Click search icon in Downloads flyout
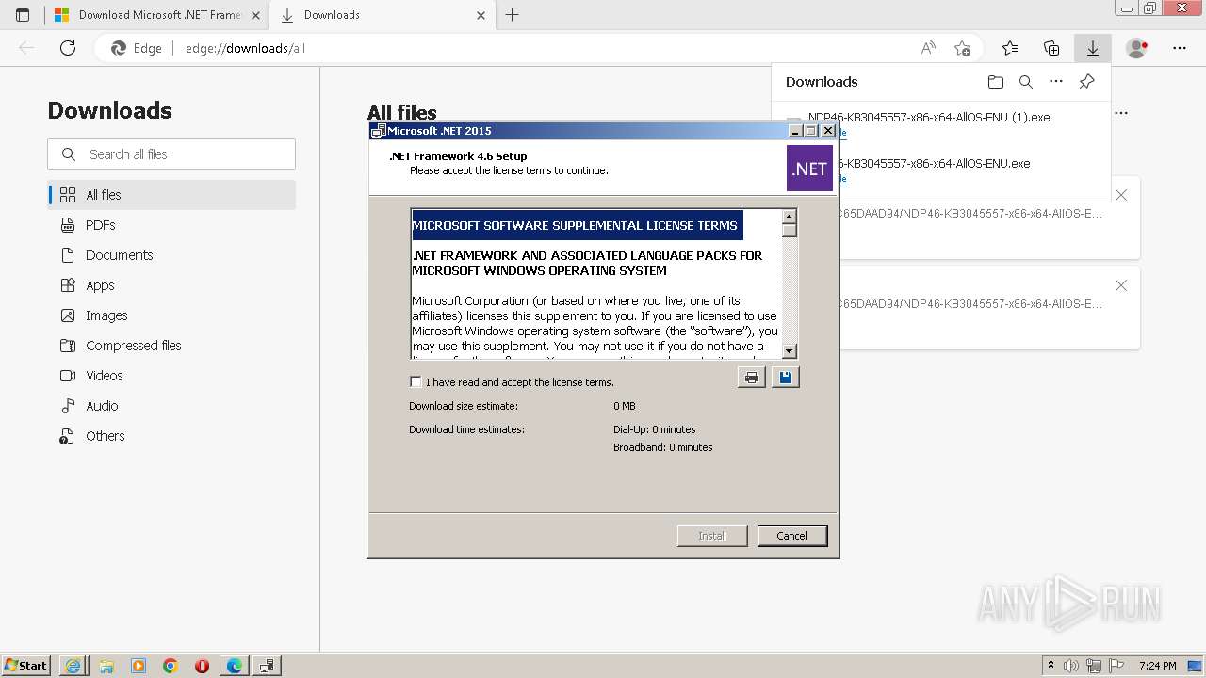Viewport: 1206px width, 678px height. (x=1026, y=82)
